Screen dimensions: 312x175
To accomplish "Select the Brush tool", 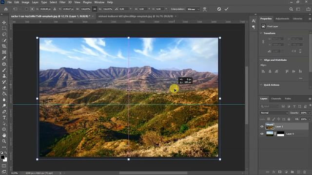I will pyautogui.click(x=4, y=70).
